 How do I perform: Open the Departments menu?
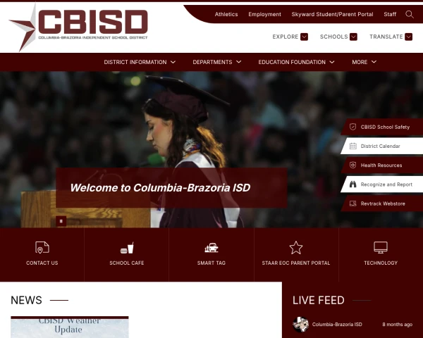[x=217, y=62]
